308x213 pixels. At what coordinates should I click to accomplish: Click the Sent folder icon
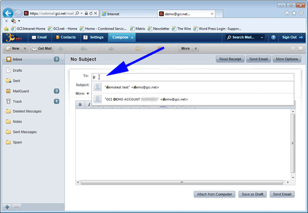pos(9,81)
